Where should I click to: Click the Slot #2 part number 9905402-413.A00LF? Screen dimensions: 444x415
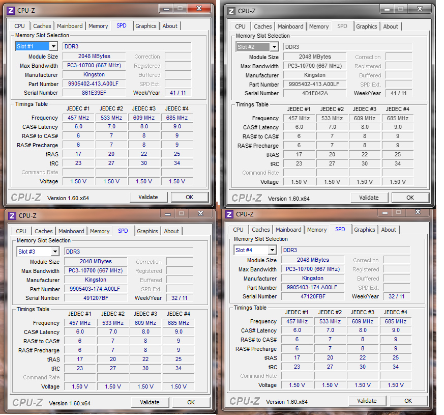[315, 84]
